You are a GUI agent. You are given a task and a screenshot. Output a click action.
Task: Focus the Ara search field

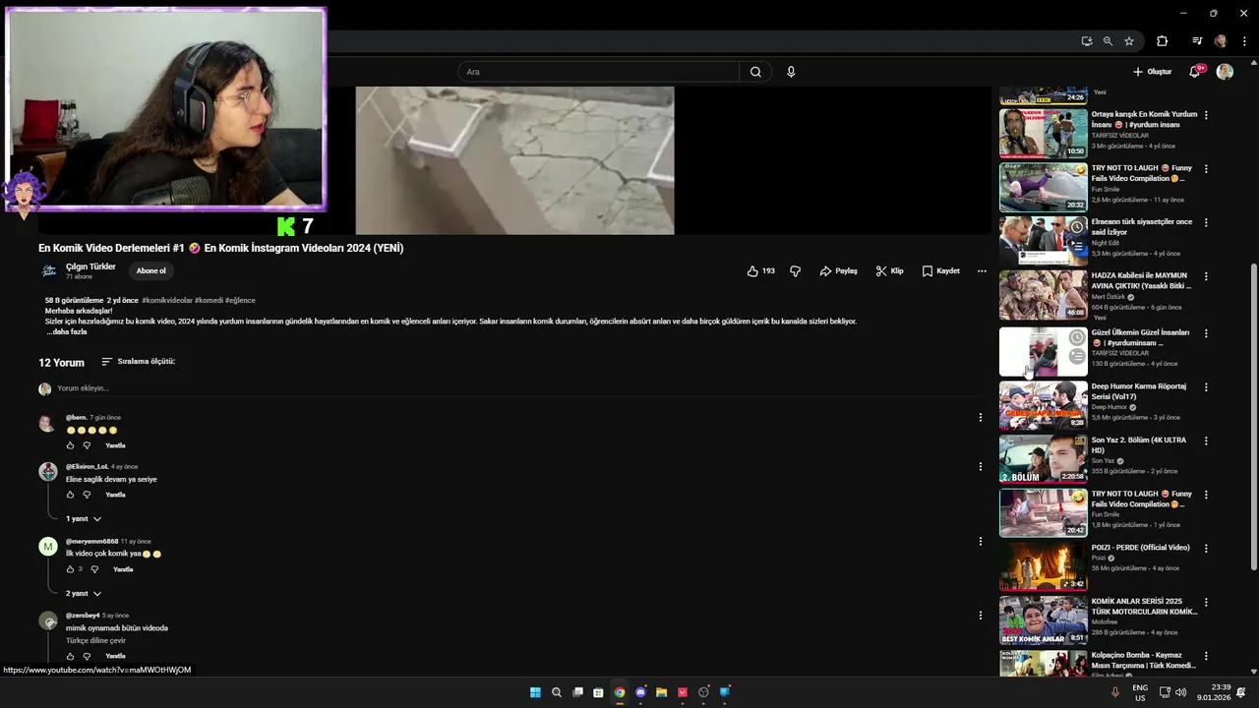tap(598, 72)
